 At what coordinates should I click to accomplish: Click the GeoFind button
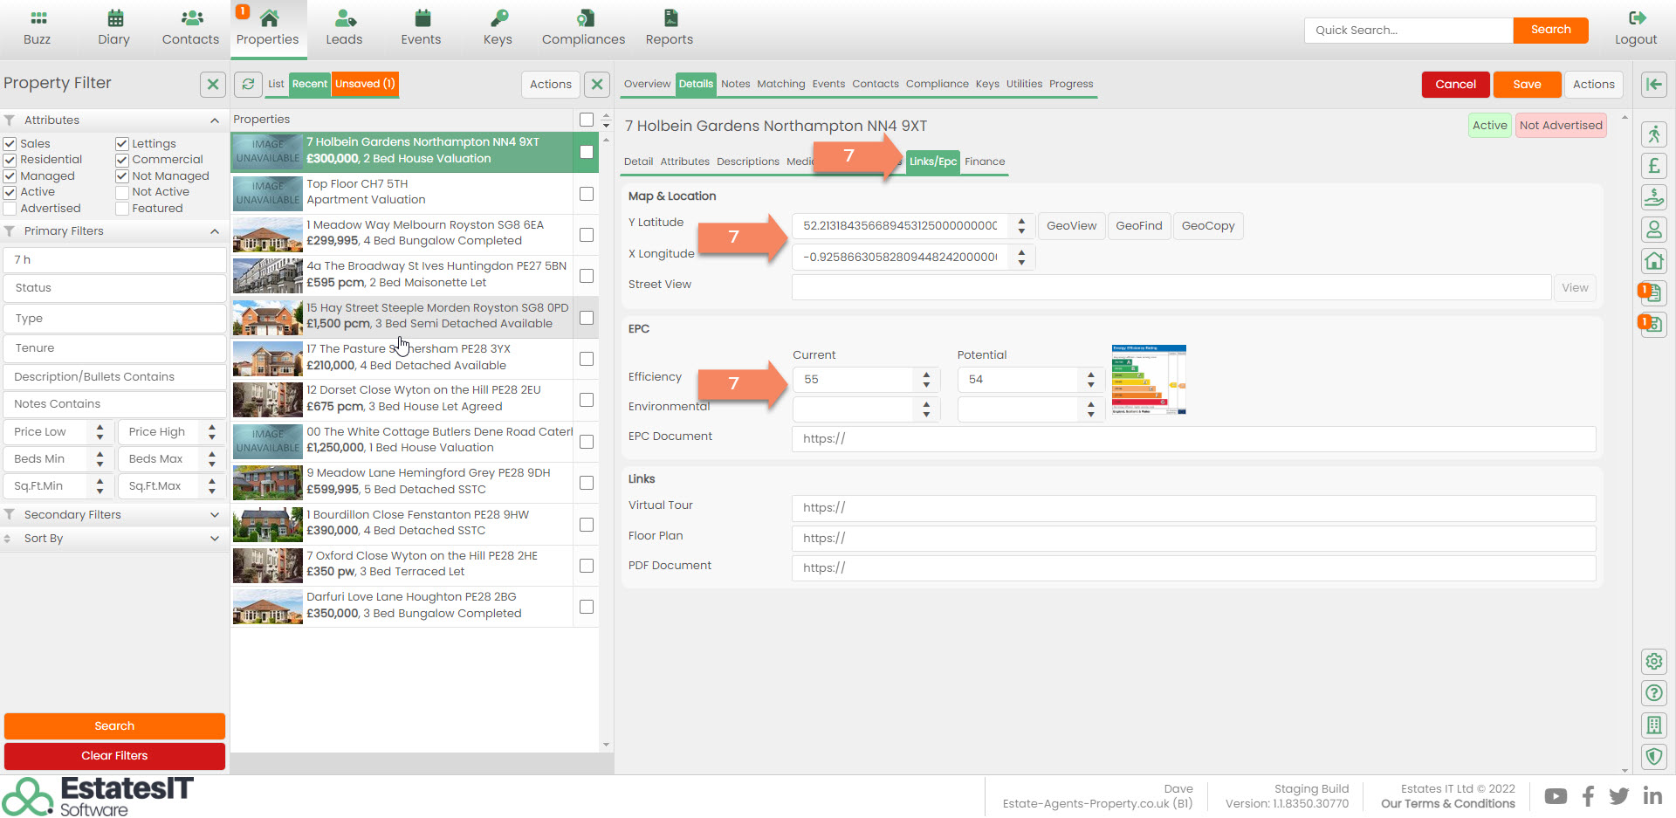[1138, 225]
